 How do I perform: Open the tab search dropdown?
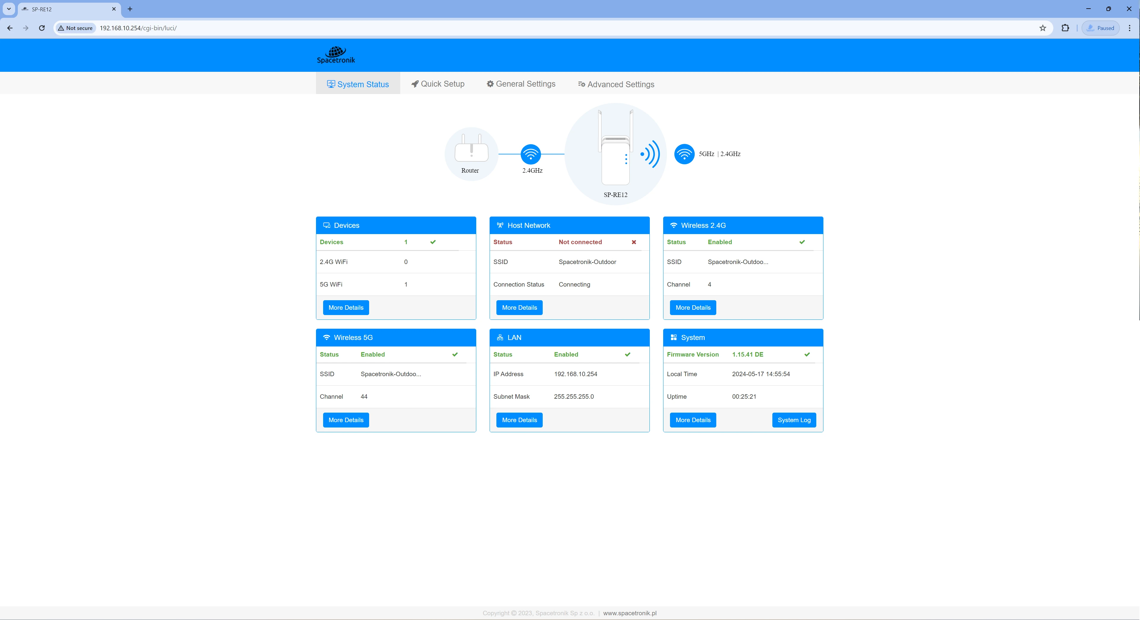[9, 9]
